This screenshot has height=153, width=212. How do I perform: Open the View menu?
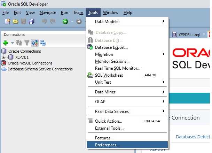30,13
